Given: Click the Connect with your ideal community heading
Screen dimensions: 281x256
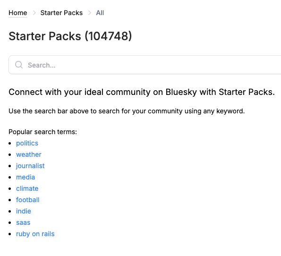Looking at the screenshot, I should pos(142,92).
